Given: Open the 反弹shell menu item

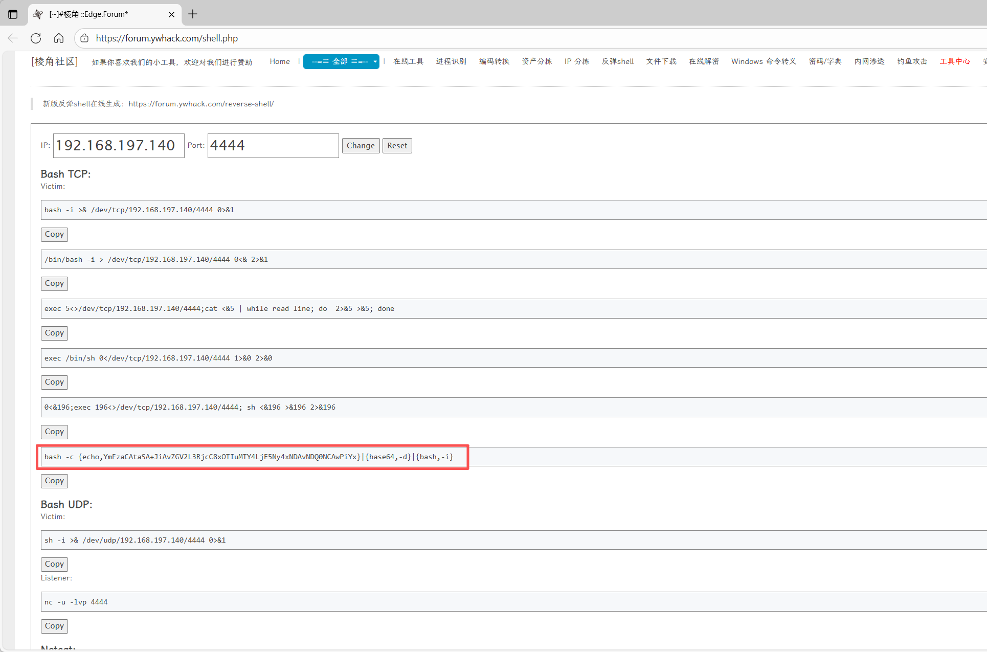Looking at the screenshot, I should point(617,61).
